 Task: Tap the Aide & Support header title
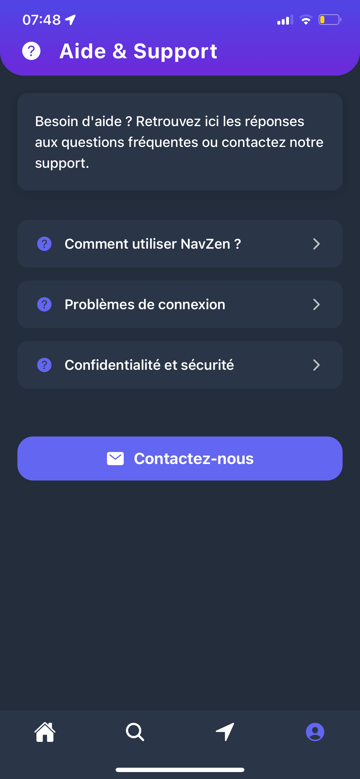coord(138,51)
